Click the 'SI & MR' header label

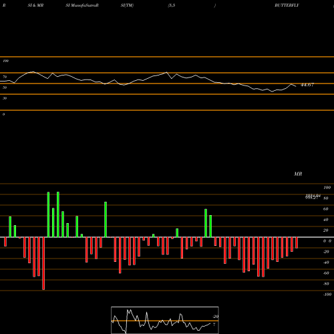click(x=35, y=5)
